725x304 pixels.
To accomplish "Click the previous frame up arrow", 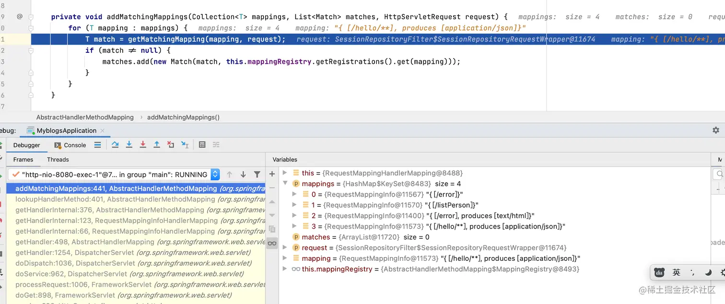I will click(x=229, y=175).
